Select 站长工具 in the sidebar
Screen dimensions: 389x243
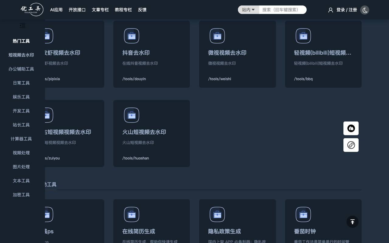coord(21,125)
